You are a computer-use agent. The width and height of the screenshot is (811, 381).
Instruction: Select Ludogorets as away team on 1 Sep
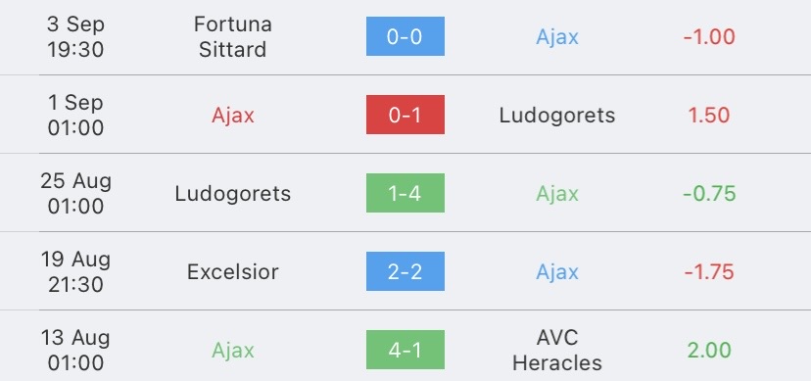[x=557, y=116]
